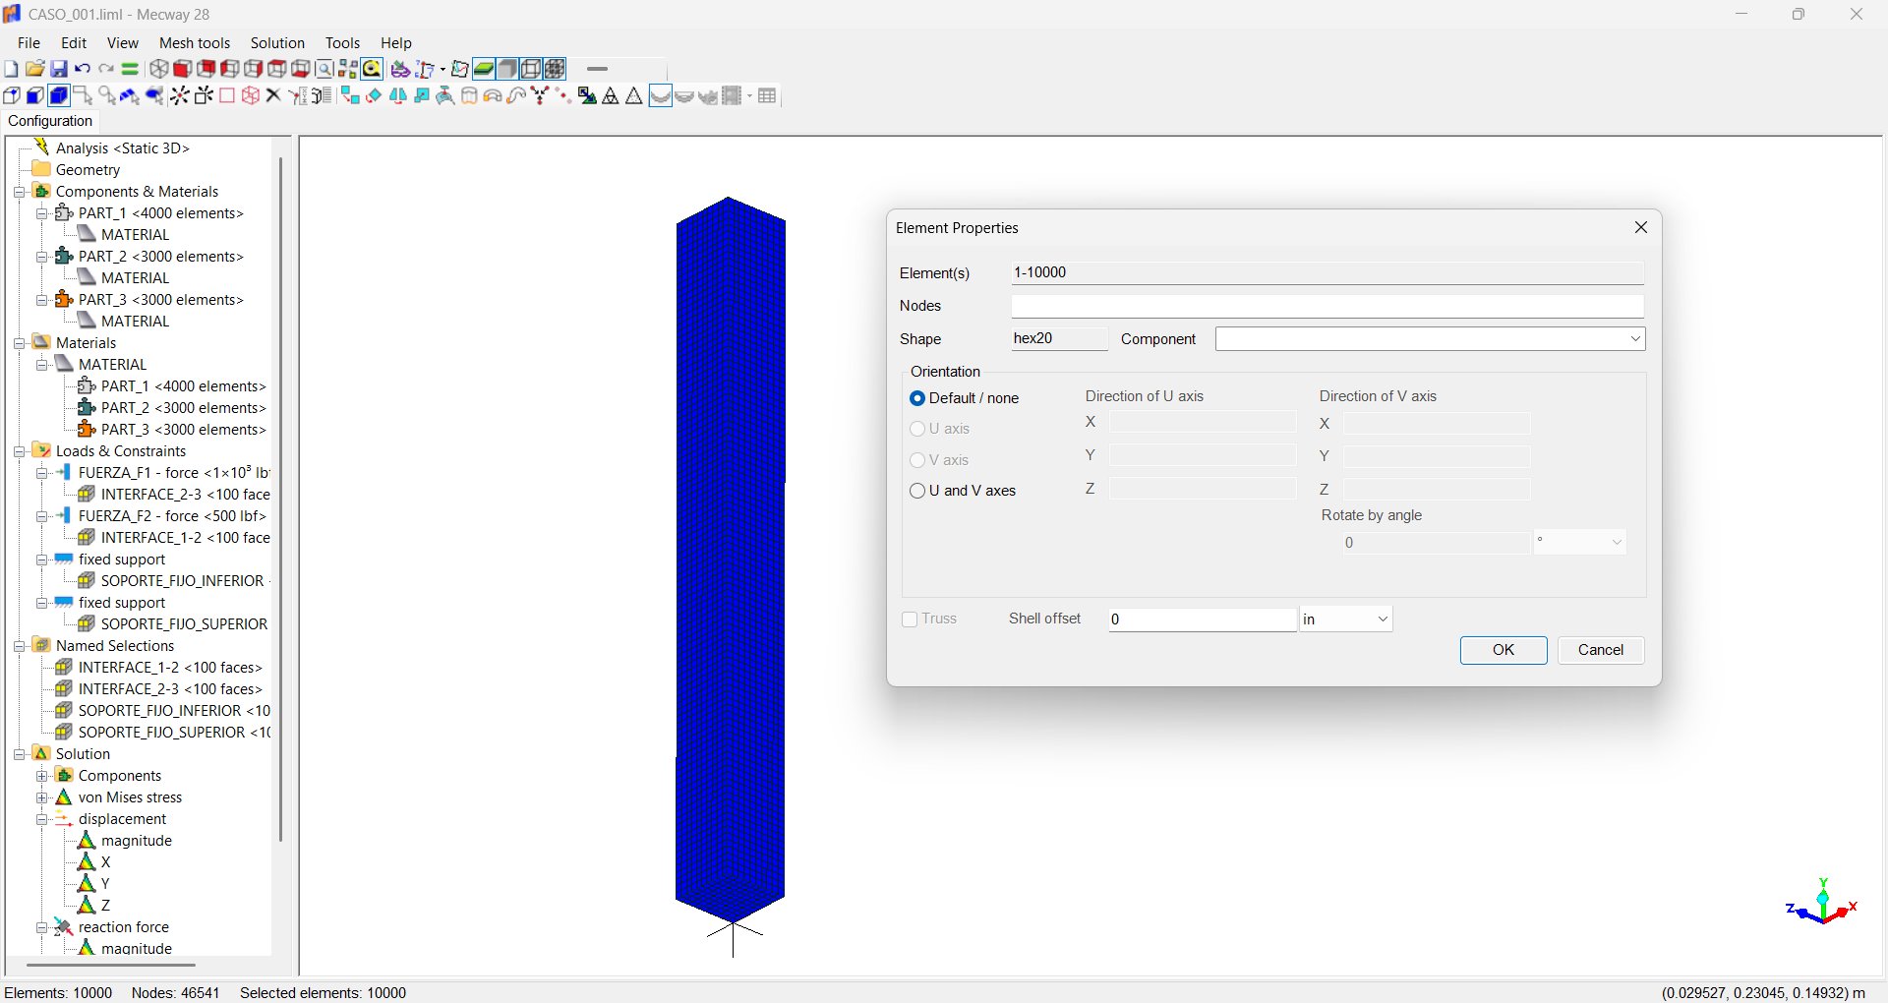Fit model to window with magnifier icon

[324, 69]
